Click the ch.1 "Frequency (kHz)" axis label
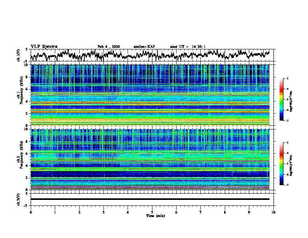Viewport: 308px width, 238px height. tap(22, 90)
